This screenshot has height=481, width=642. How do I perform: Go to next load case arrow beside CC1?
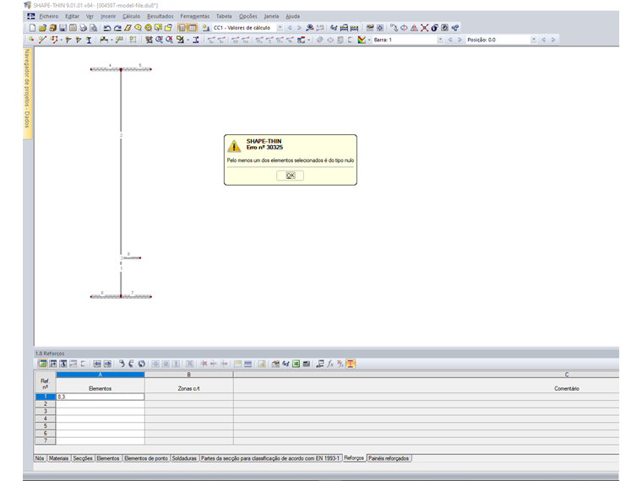click(299, 28)
